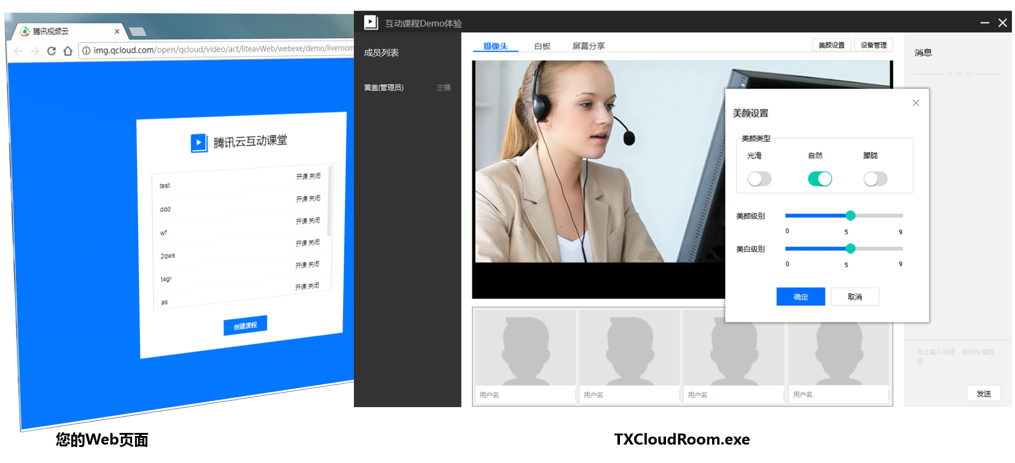Screen dimensions: 1015x463
Task: Turn off the 自然 beauty type toggle
Action: click(820, 179)
